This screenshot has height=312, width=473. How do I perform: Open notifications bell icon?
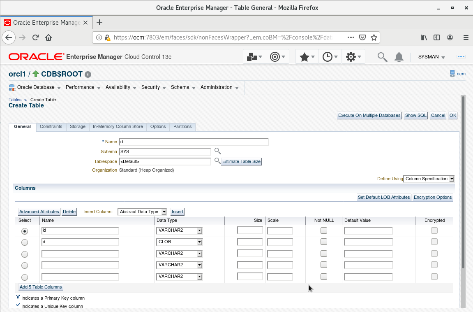[x=399, y=57]
